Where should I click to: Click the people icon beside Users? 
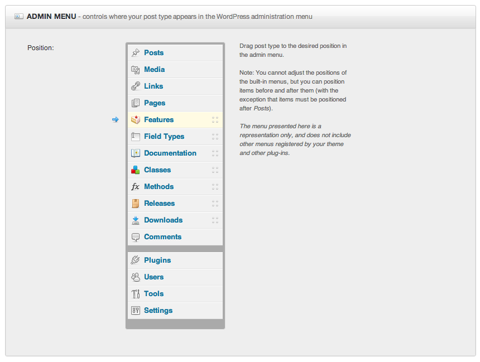[135, 277]
